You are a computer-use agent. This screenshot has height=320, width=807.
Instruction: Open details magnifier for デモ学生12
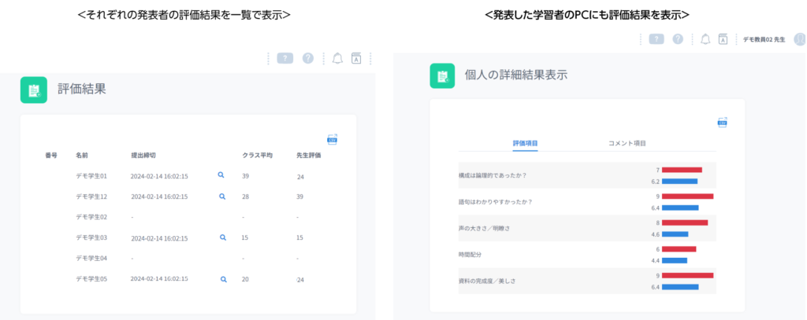pos(222,197)
